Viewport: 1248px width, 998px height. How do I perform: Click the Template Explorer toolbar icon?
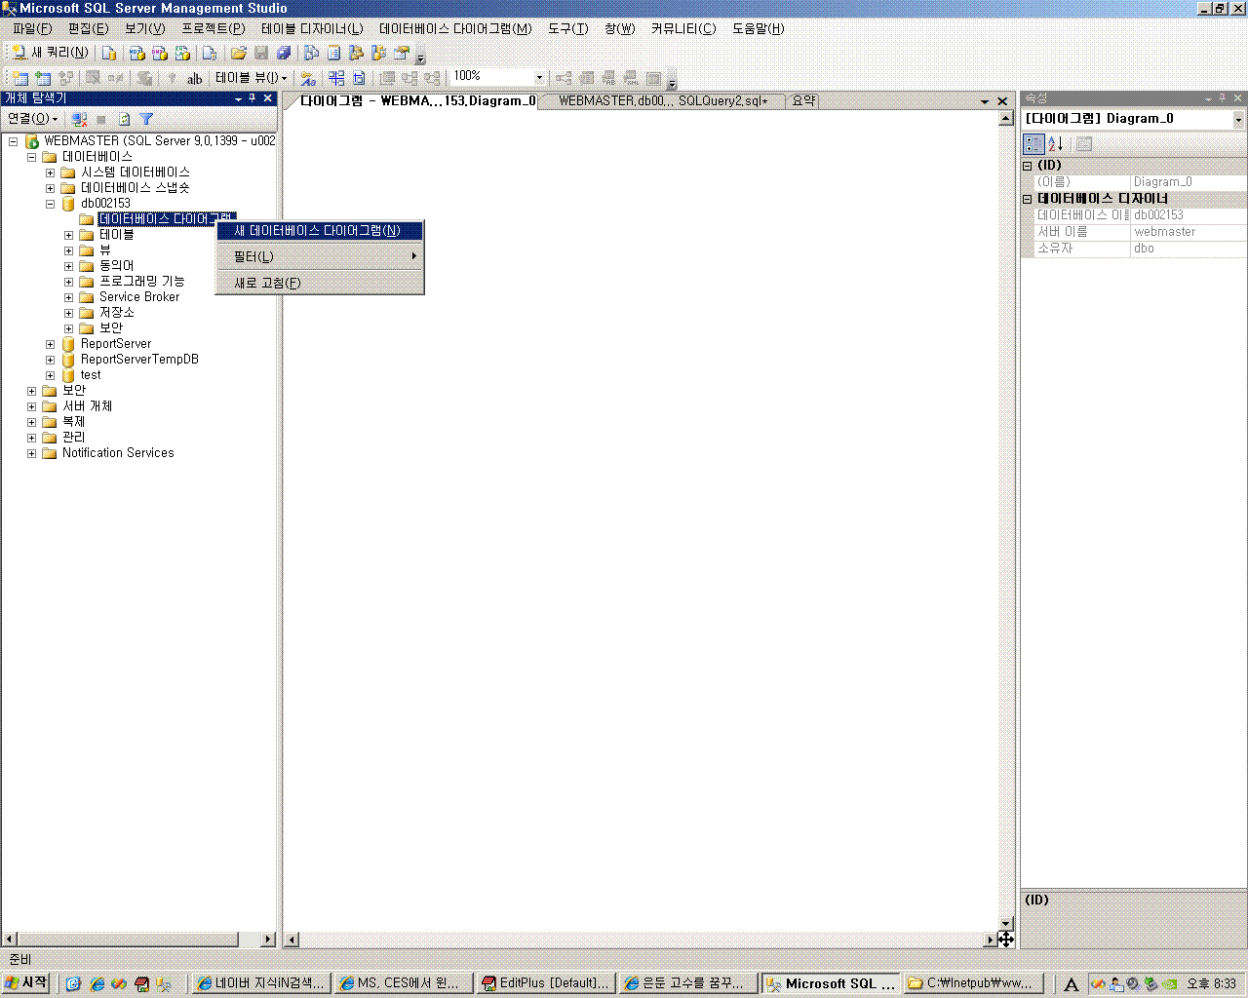[x=379, y=53]
